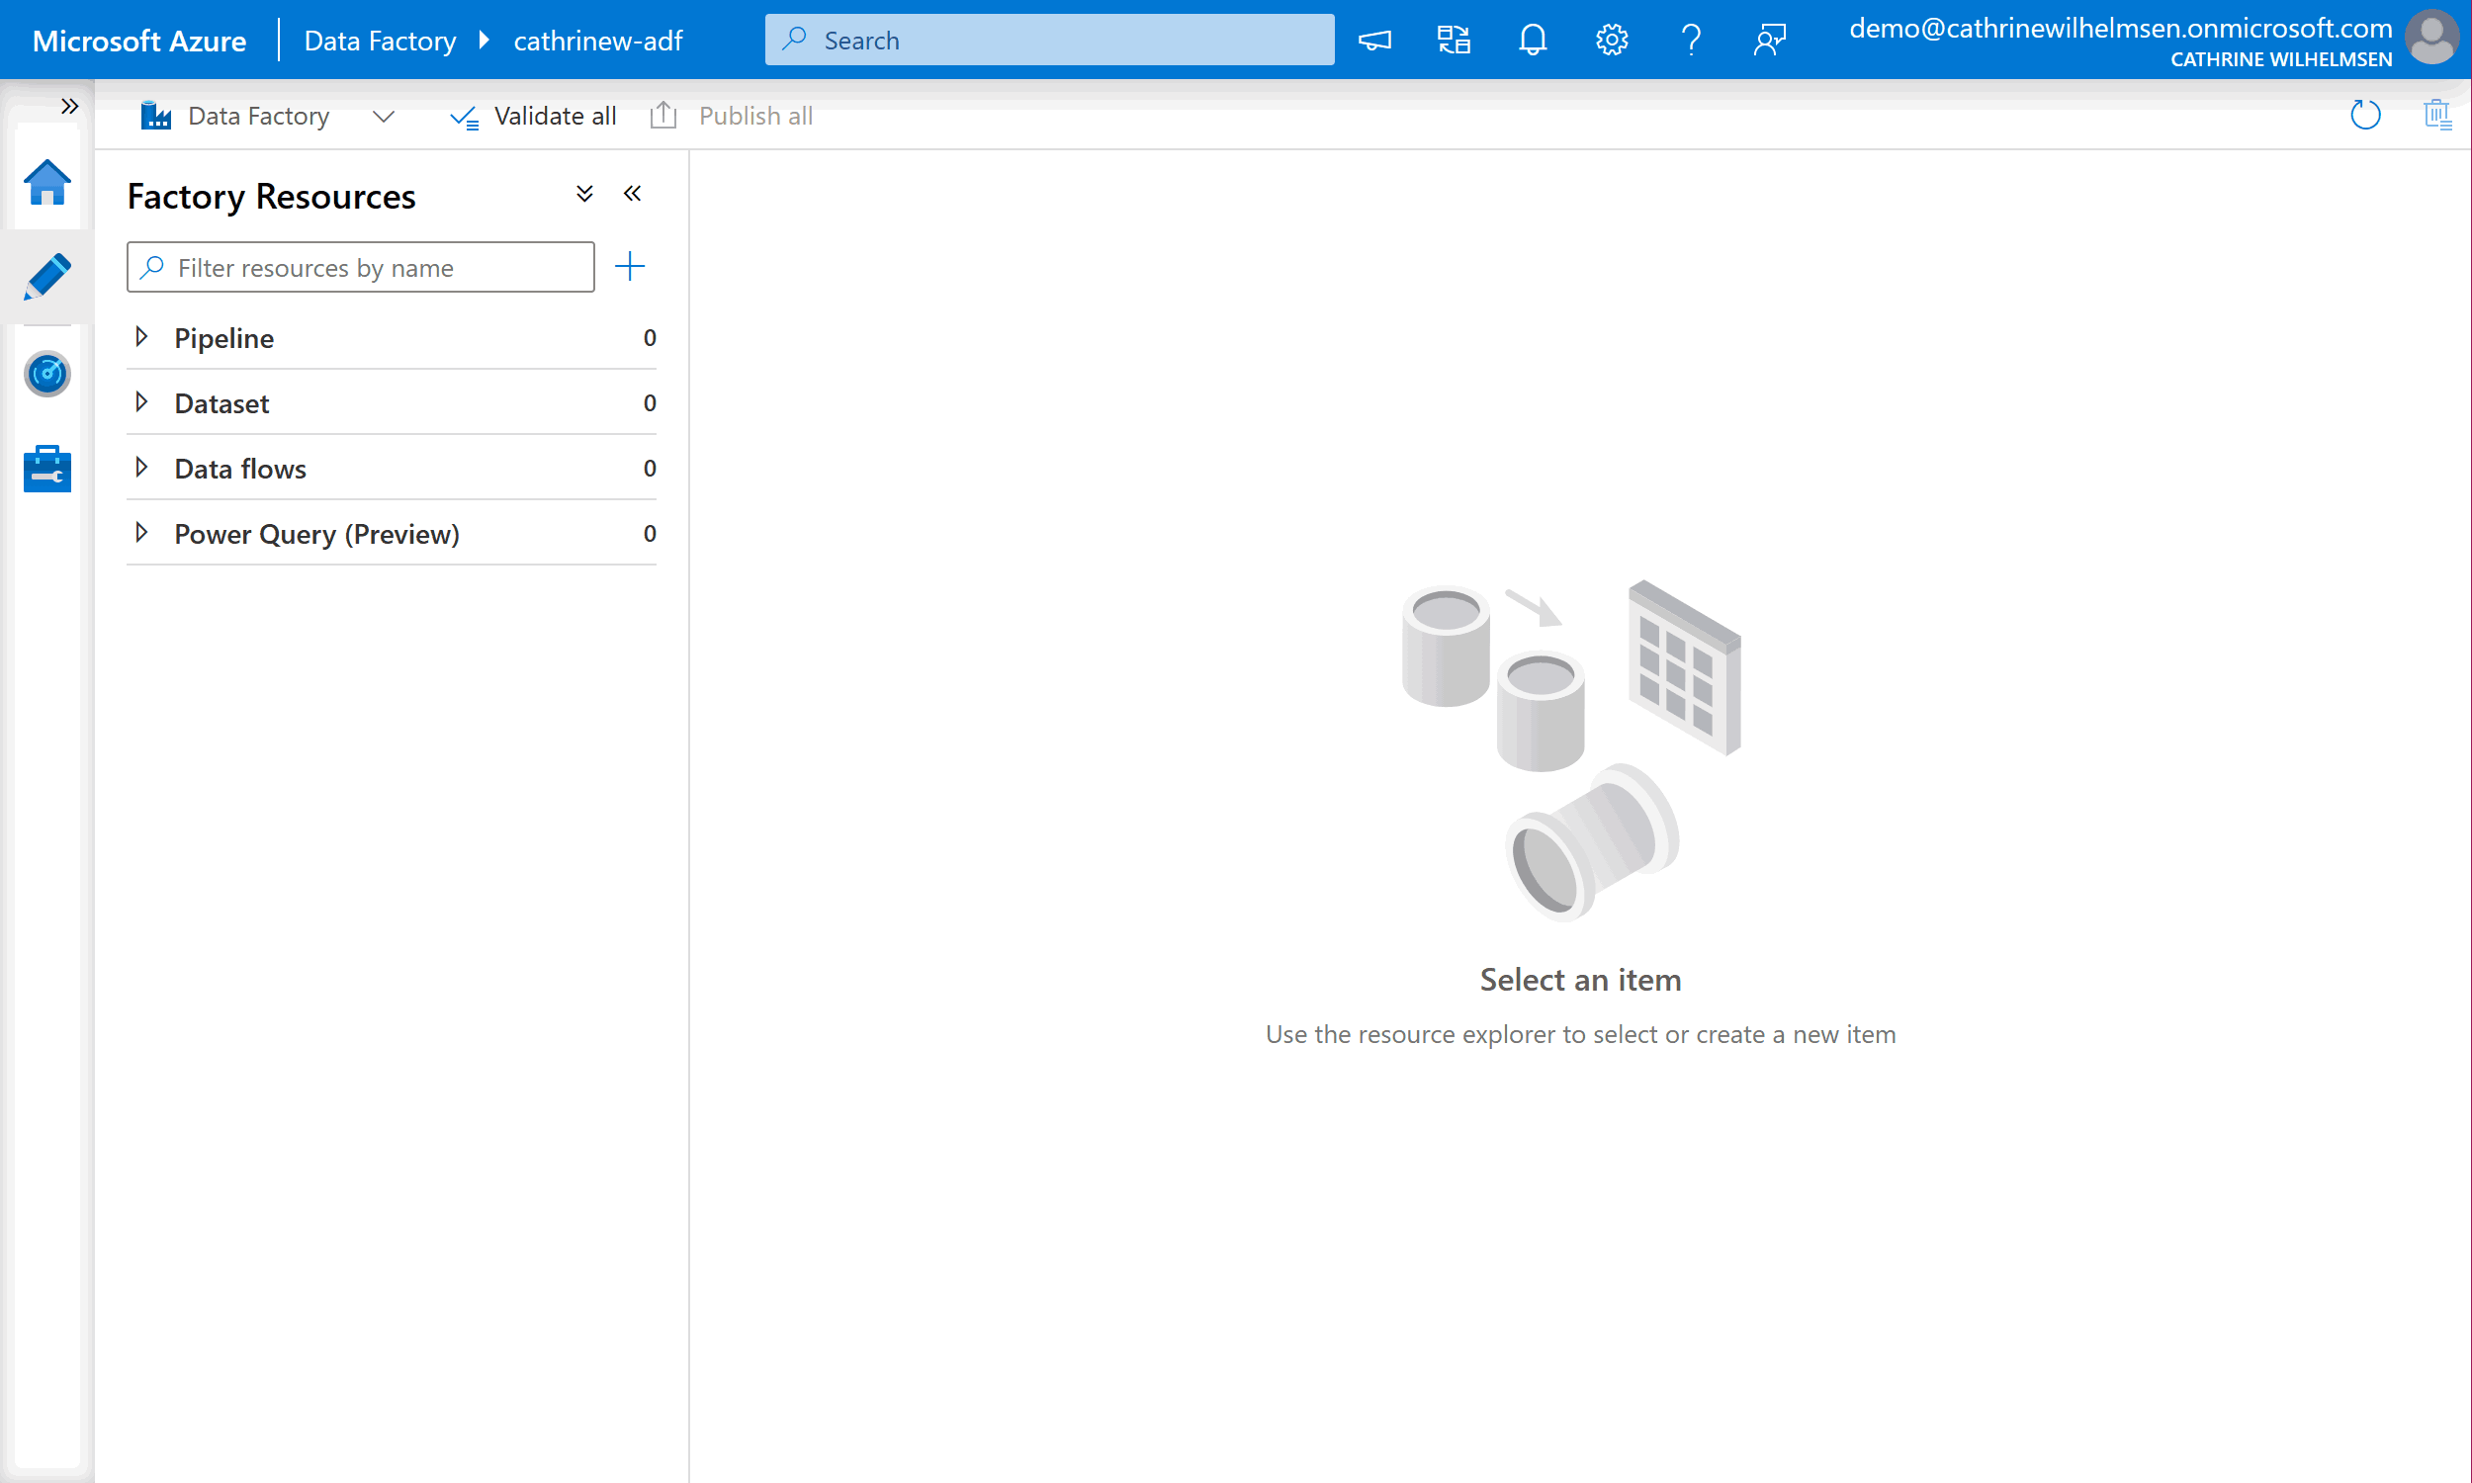The image size is (2472, 1483).
Task: Open the Manage toolbox icon
Action: coord(46,468)
